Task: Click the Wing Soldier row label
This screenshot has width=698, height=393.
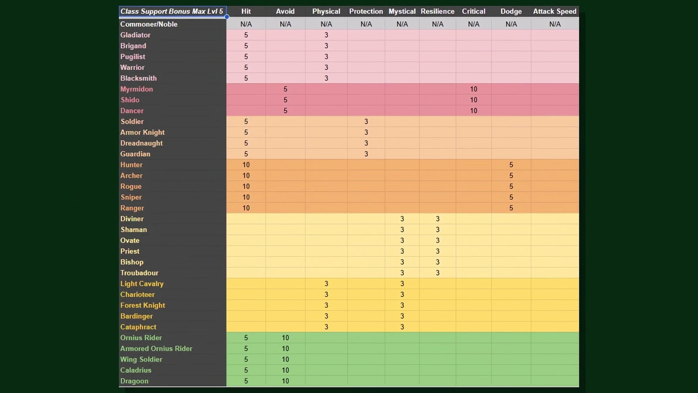Action: pos(141,359)
